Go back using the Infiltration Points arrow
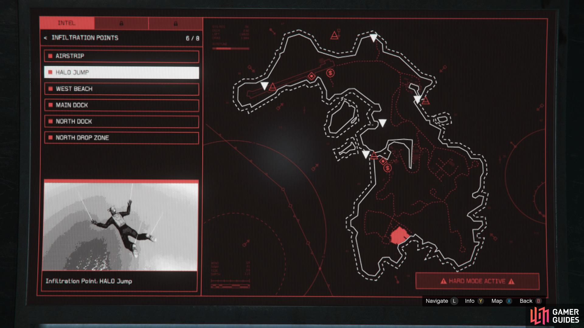The height and width of the screenshot is (328, 584). (x=46, y=38)
